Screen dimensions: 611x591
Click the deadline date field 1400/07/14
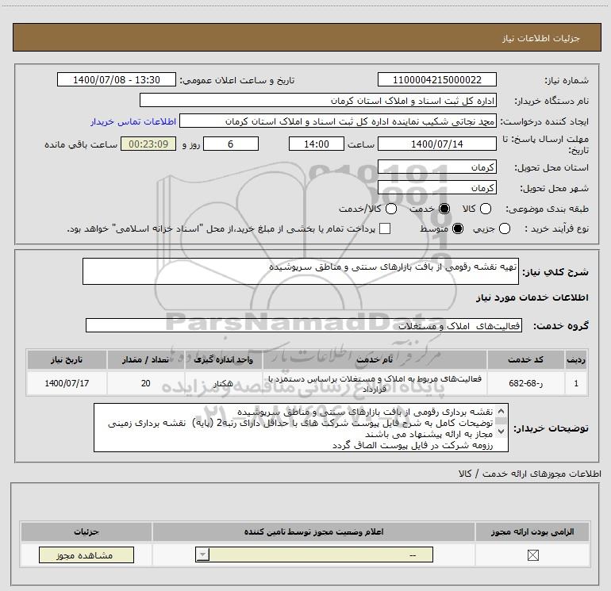(436, 144)
